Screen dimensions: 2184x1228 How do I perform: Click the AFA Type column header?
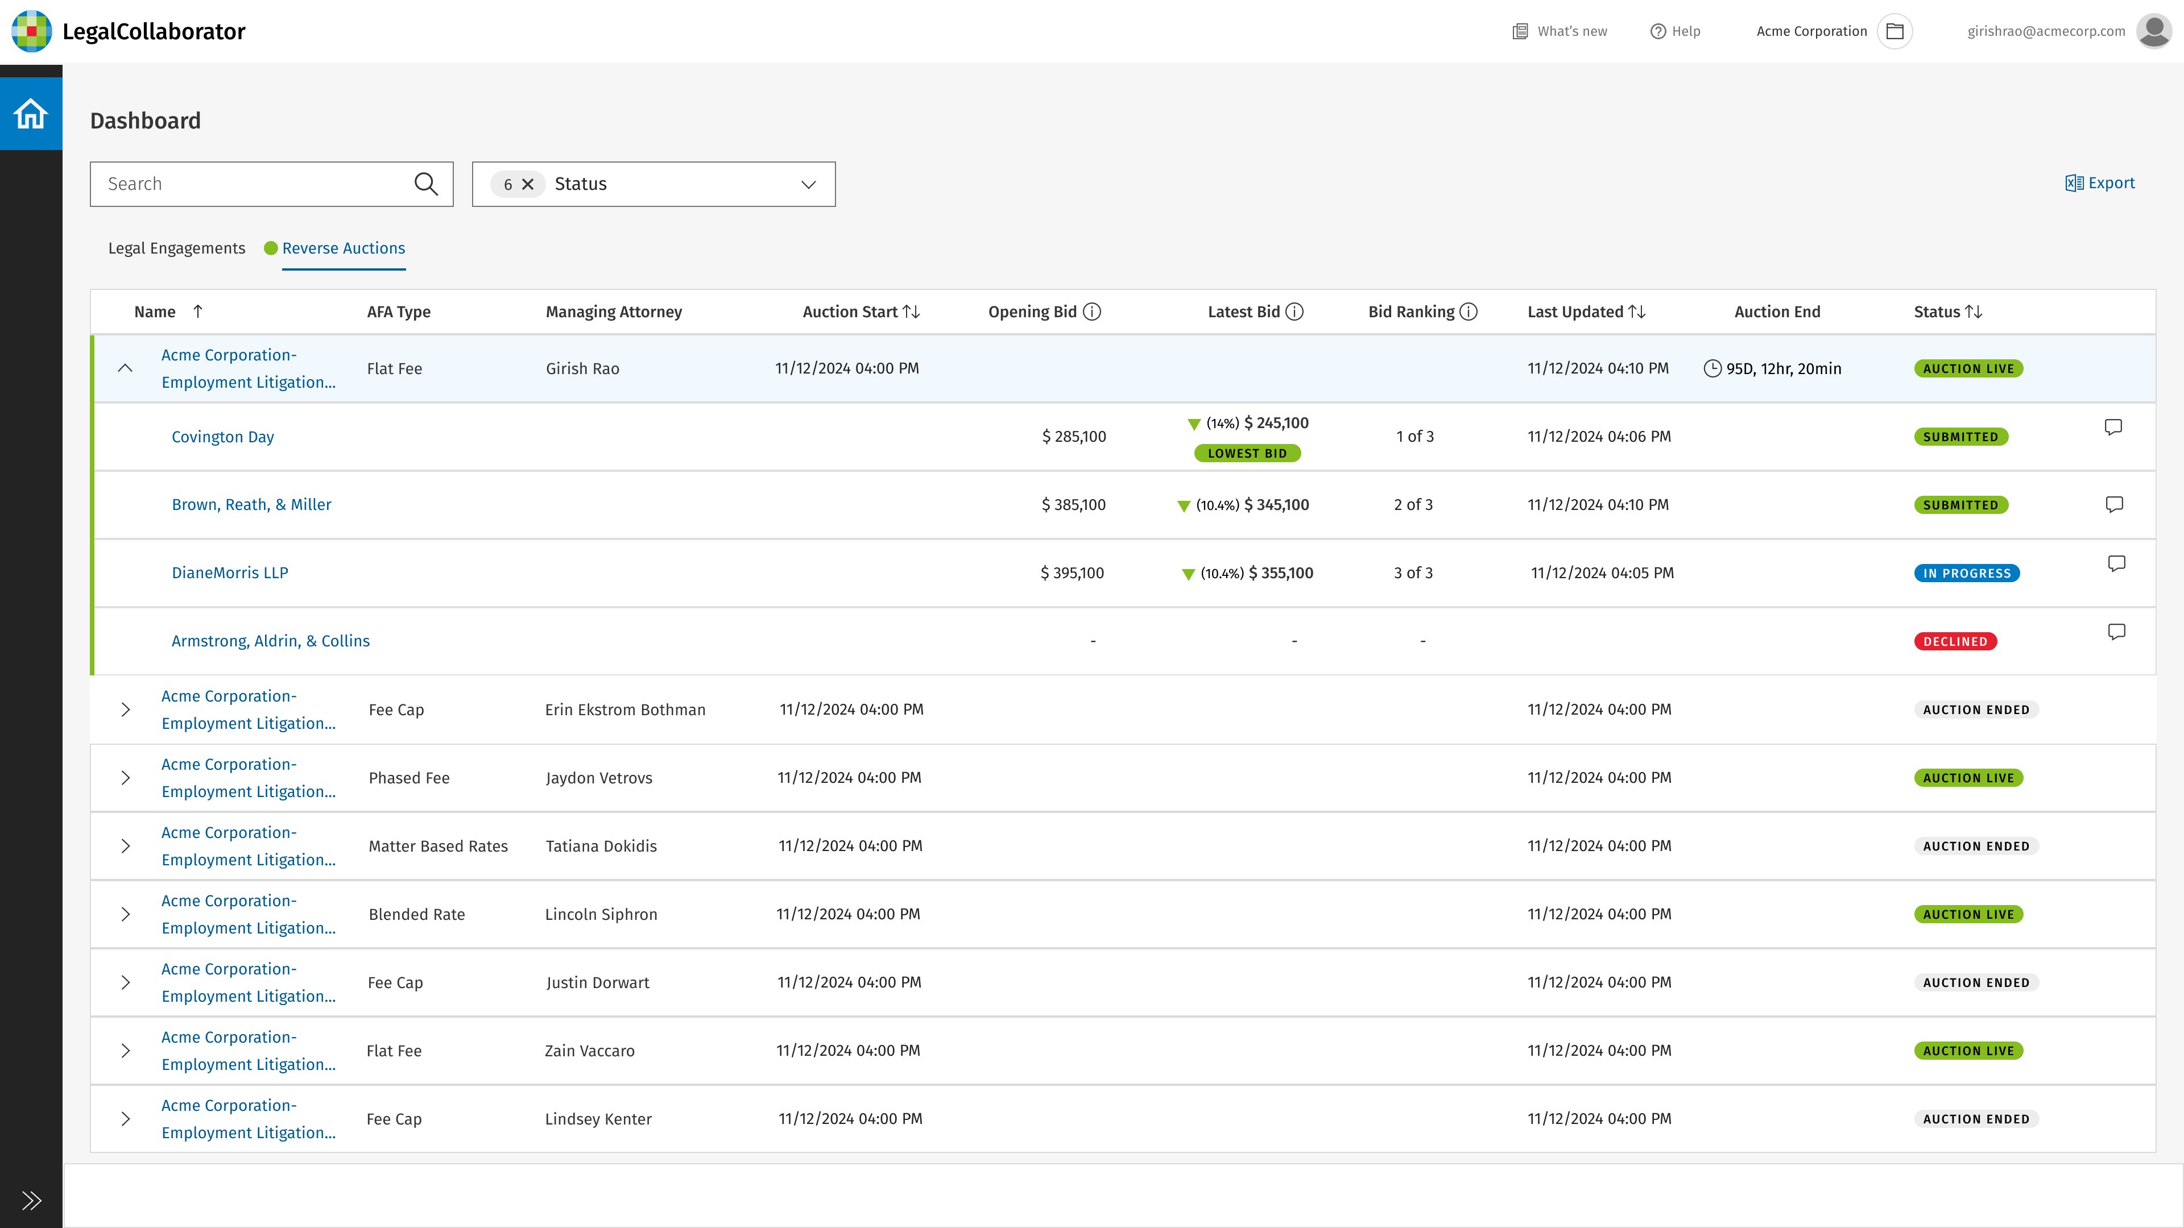pyautogui.click(x=399, y=312)
